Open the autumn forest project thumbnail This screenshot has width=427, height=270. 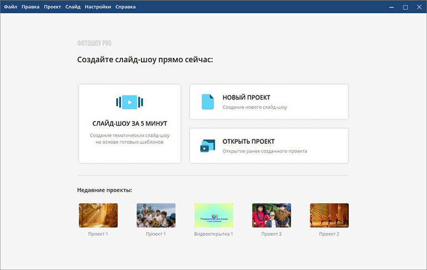98,215
